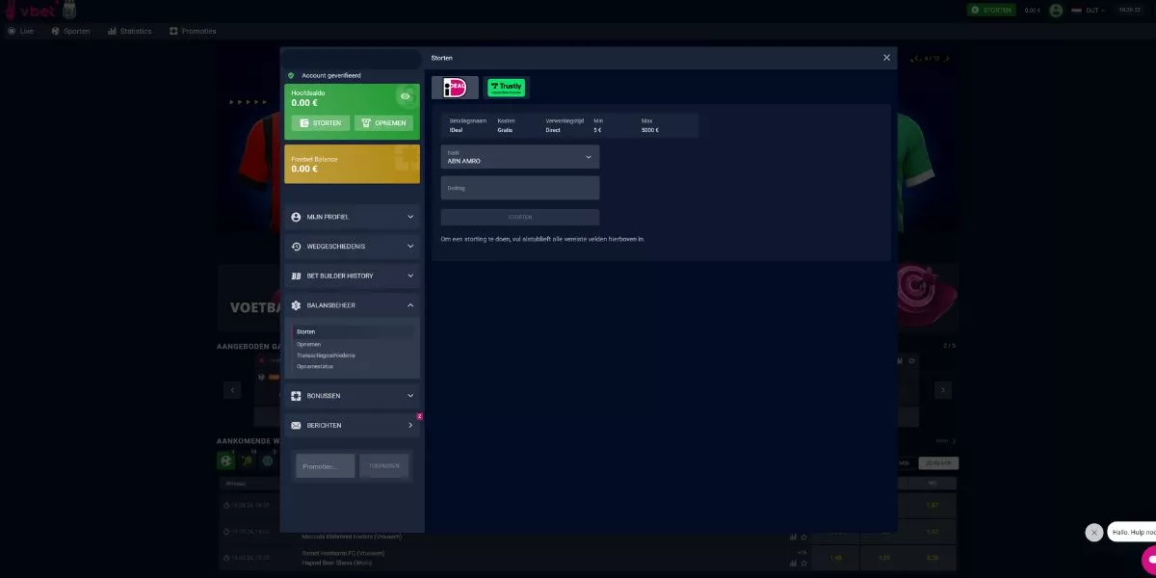Toggle main balance visibility eye icon
The image size is (1156, 578).
(x=406, y=96)
